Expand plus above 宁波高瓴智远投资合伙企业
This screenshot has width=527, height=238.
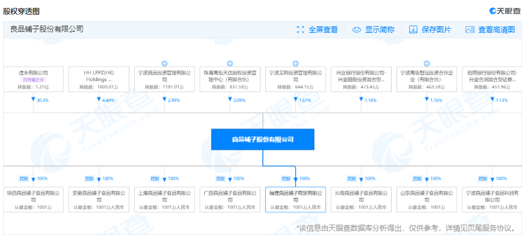click(x=426, y=64)
